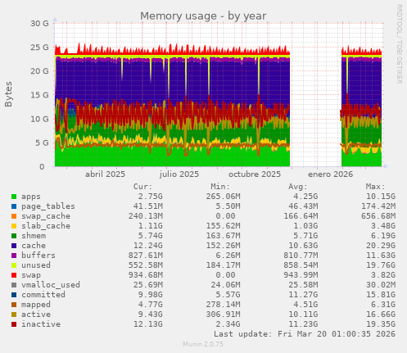Click the vmalloc_used gray legend swatch
The height and width of the screenshot is (353, 407).
point(14,285)
